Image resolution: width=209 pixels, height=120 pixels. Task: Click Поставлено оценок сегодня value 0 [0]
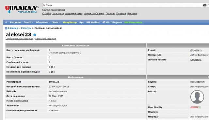[x=52, y=72]
